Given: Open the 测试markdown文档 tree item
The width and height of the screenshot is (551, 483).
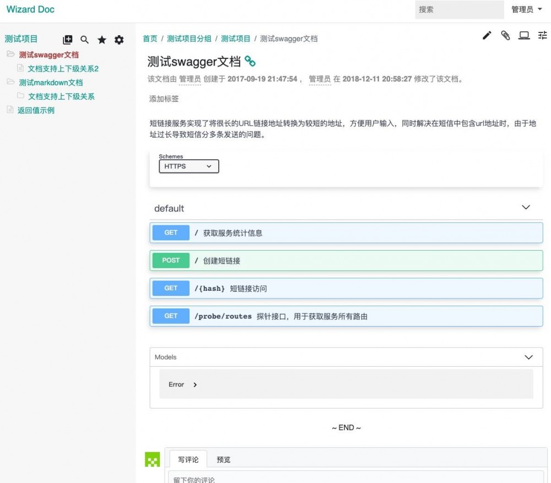Looking at the screenshot, I should (x=51, y=83).
